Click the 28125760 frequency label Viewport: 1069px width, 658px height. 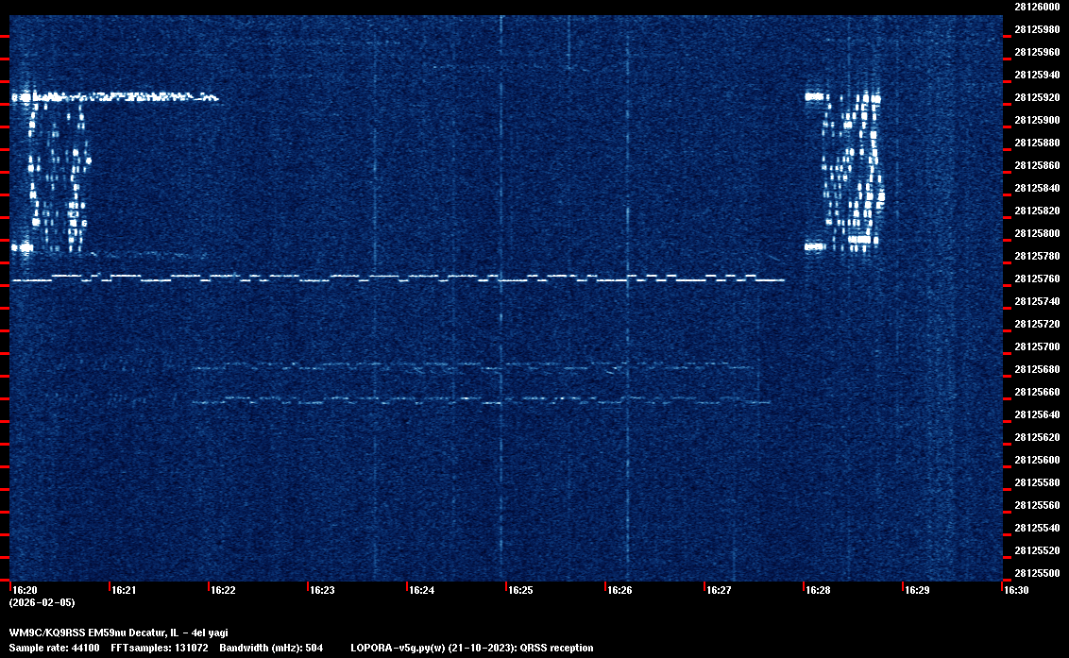[1036, 278]
